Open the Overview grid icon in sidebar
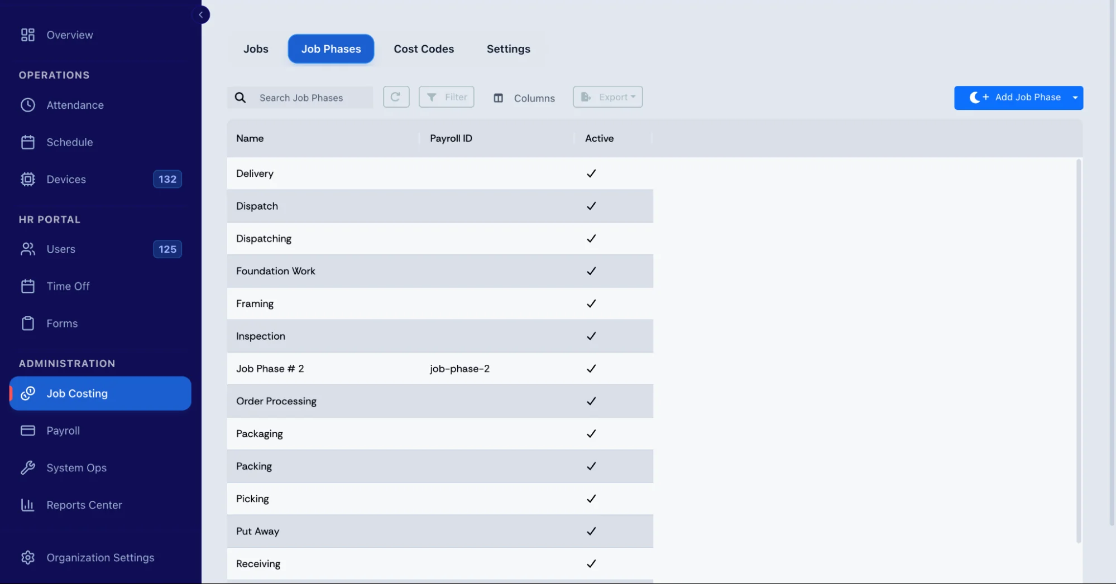Image resolution: width=1116 pixels, height=584 pixels. pos(28,35)
